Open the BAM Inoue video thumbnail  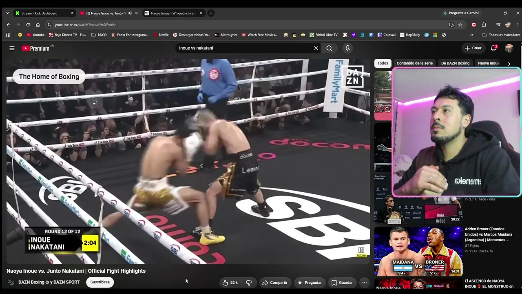(418, 210)
